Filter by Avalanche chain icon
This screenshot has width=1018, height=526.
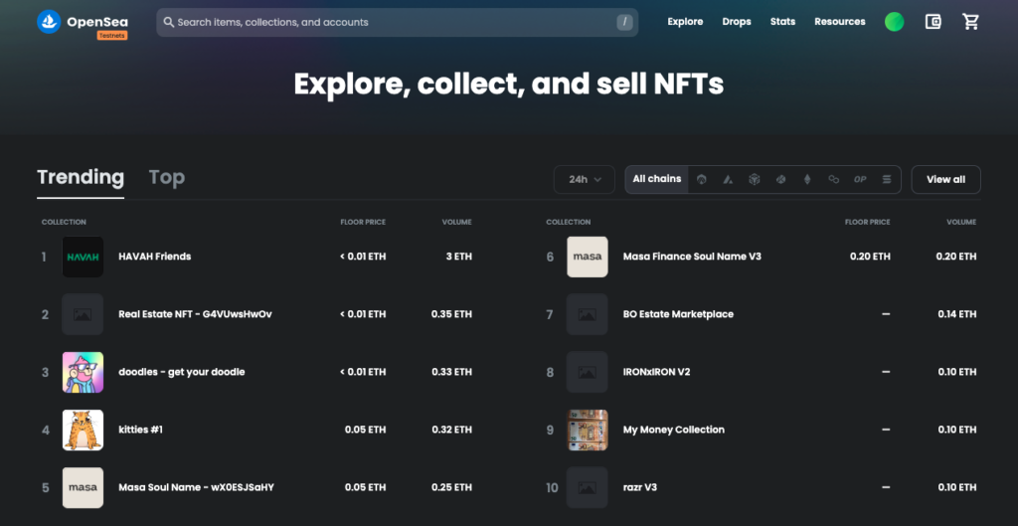[x=728, y=179]
